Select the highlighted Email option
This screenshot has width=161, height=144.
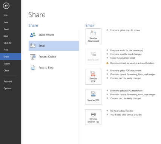click(54, 46)
